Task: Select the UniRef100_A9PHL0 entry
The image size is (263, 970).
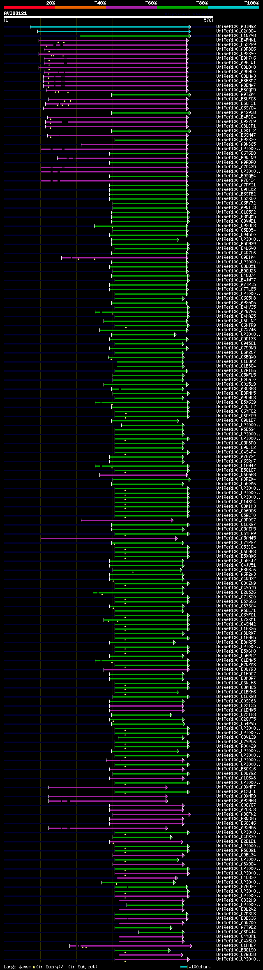Action: tap(236, 72)
